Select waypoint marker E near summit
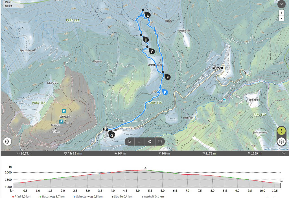Viewport: 289px width, 198px height. point(147,15)
